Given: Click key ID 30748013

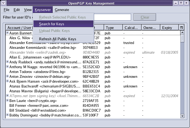Looking at the screenshot, I should [x=90, y=48].
